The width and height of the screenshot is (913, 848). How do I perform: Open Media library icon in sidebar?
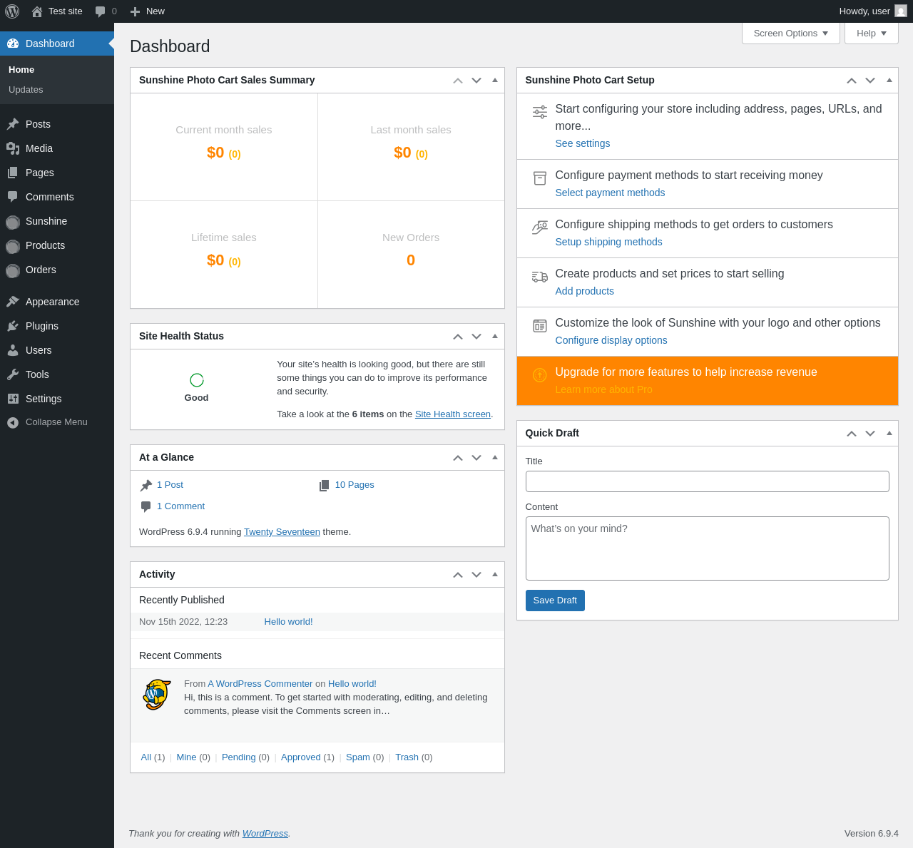tap(13, 148)
